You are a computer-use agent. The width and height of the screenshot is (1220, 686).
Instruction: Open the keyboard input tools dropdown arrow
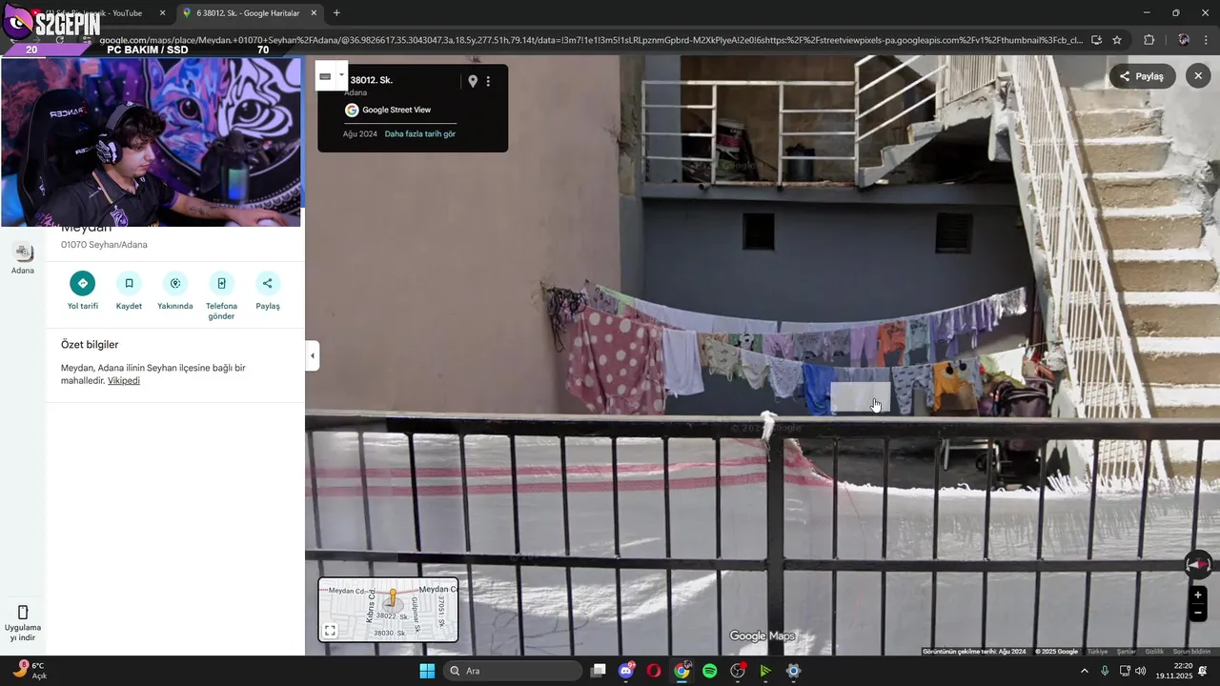point(341,75)
